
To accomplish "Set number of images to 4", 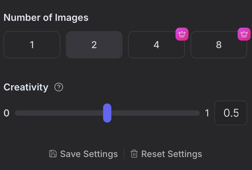I will (156, 45).
